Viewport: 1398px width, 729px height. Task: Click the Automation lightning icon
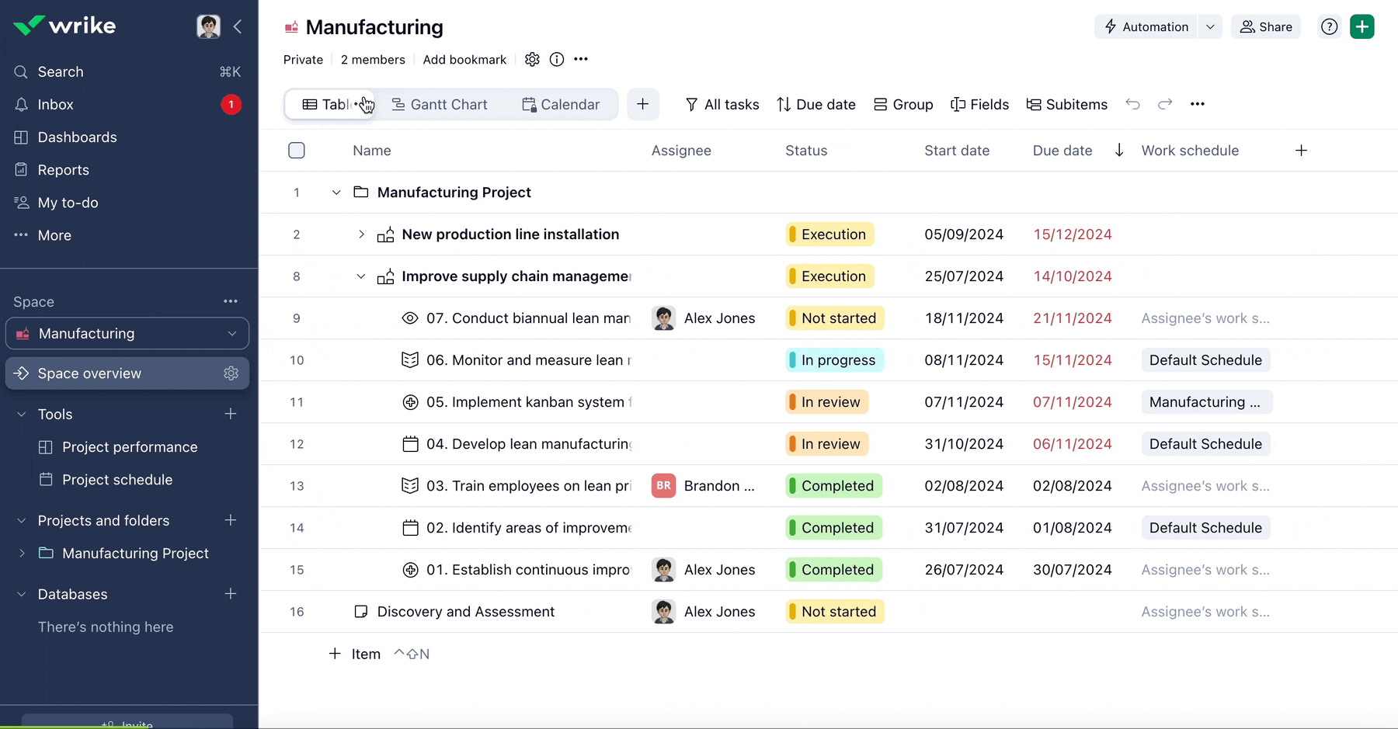coord(1109,26)
